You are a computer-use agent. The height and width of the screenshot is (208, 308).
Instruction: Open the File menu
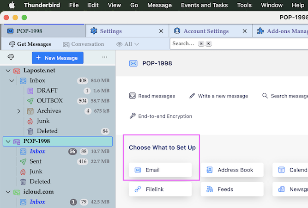pyautogui.click(x=74, y=5)
